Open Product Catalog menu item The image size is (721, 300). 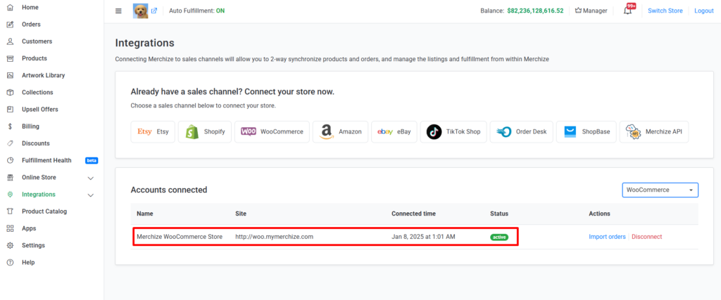coord(44,211)
